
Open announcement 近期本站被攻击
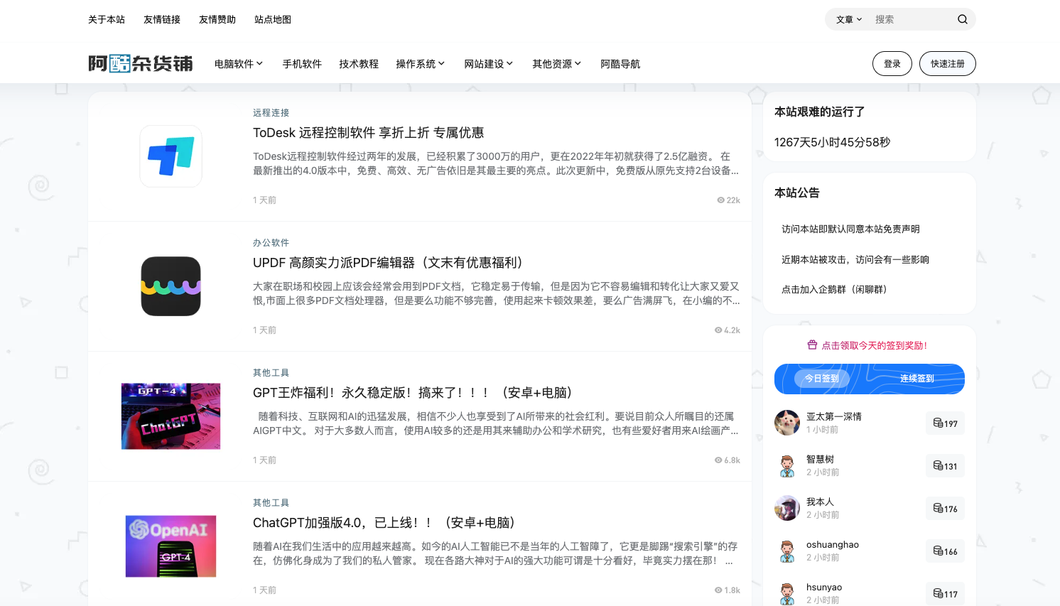pyautogui.click(x=855, y=259)
